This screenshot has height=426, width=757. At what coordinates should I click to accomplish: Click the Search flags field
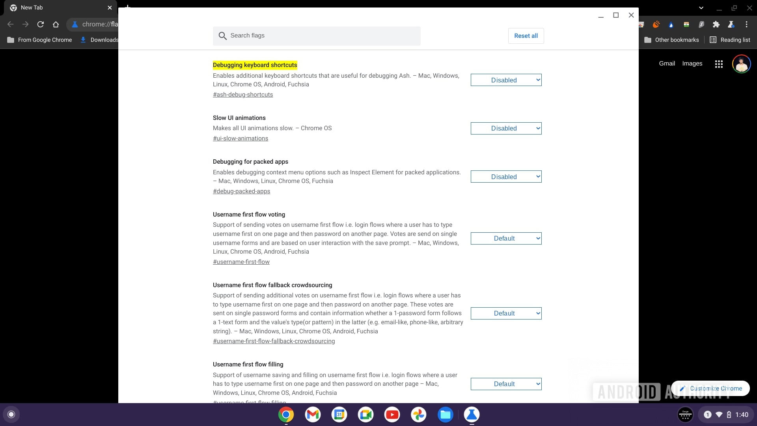click(317, 36)
